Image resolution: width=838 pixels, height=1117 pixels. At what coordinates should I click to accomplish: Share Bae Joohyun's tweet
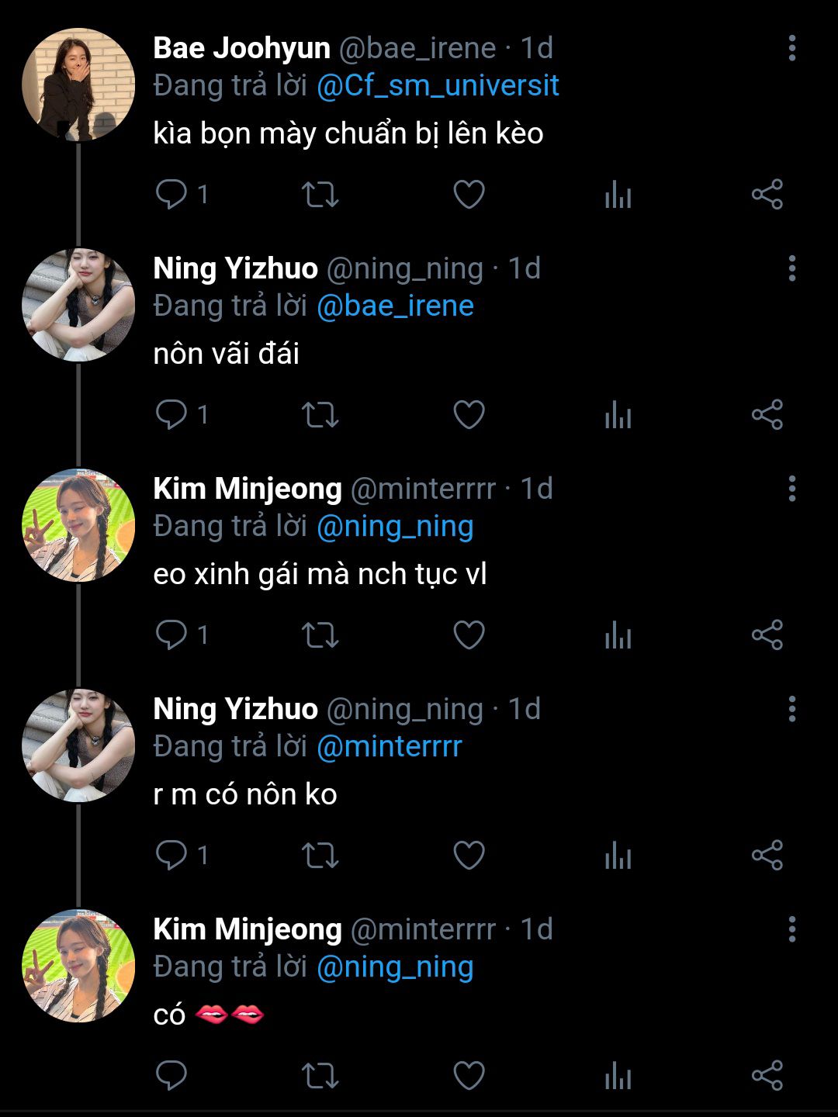coord(767,194)
